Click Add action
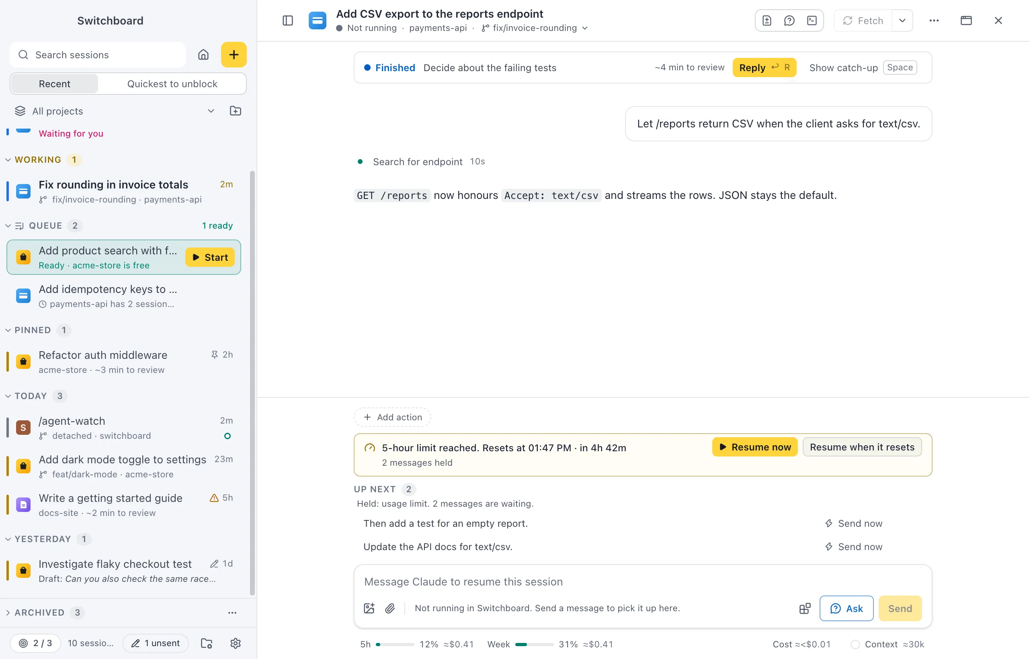 tap(393, 417)
